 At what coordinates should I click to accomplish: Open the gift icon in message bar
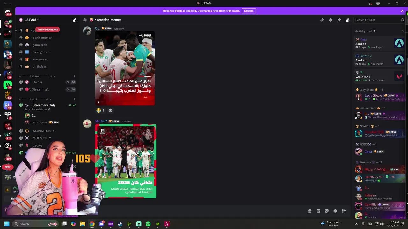pyautogui.click(x=310, y=211)
